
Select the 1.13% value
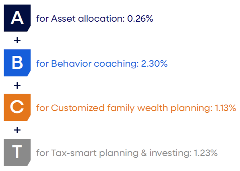pyautogui.click(x=225, y=108)
